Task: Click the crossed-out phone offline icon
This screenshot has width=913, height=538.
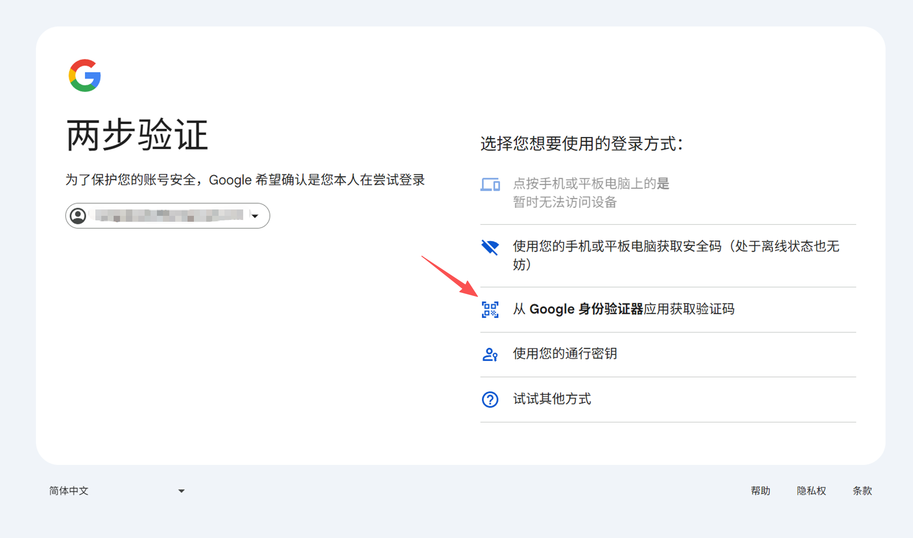Action: 490,247
